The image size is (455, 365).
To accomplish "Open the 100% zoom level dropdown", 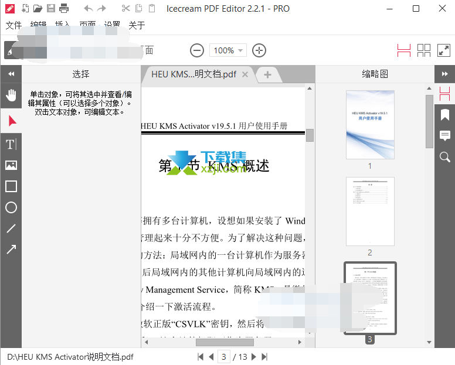I will point(228,50).
